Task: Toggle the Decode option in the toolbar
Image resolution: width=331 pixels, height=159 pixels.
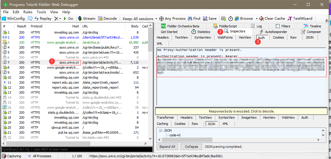Action: [x=107, y=19]
